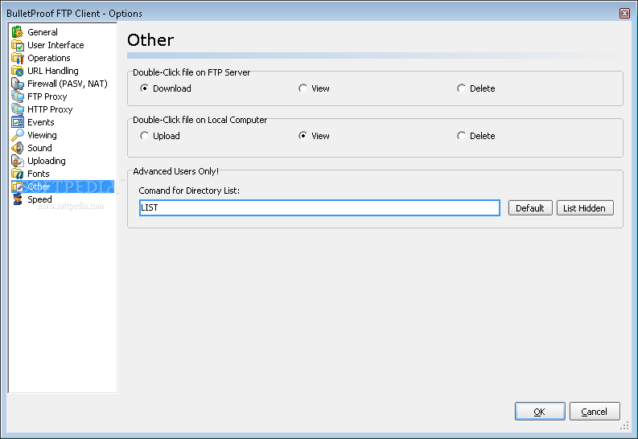
Task: Open the Events settings page
Action: tap(41, 122)
